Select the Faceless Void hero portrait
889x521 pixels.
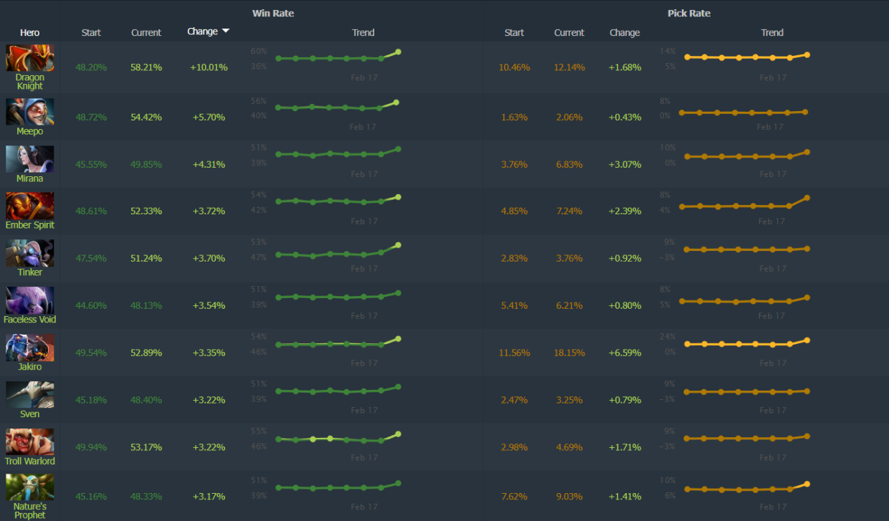(x=29, y=301)
